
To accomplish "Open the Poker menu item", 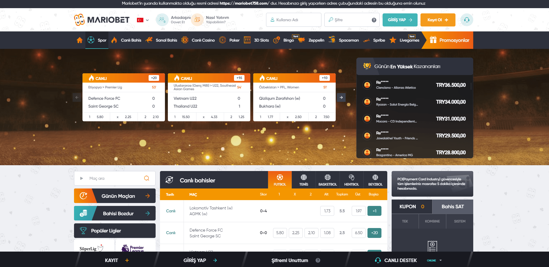I will pos(229,40).
